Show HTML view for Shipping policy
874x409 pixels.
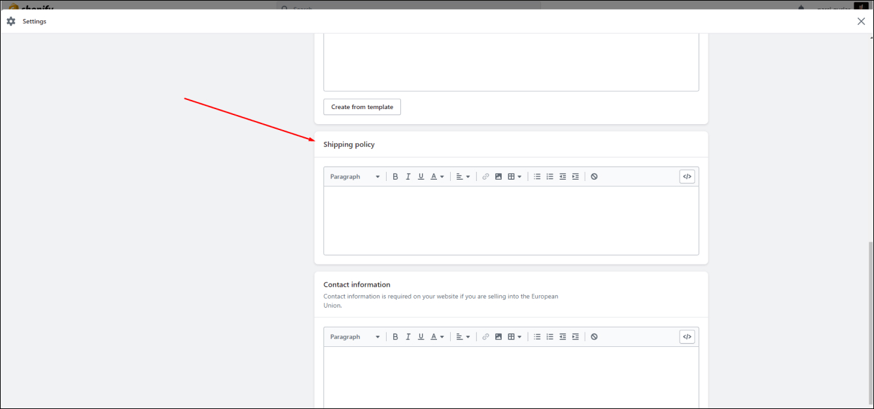(687, 176)
